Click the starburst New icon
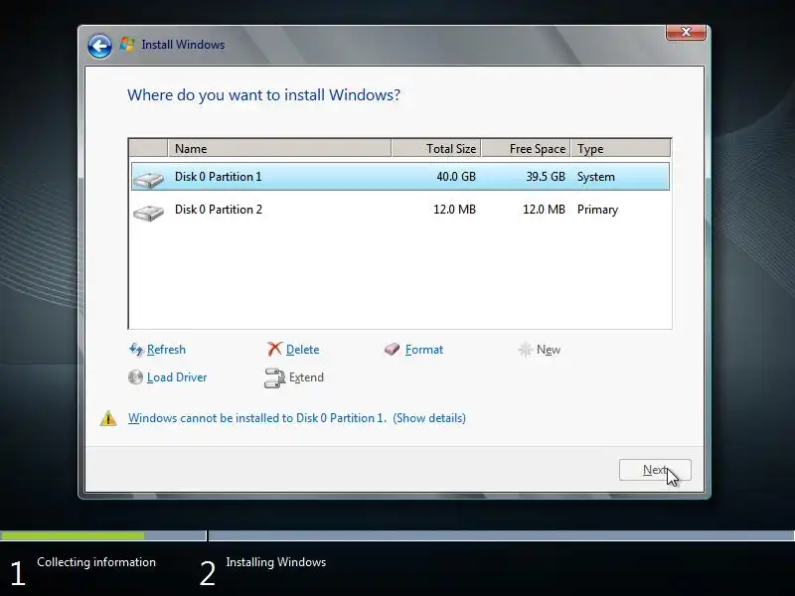Screen dimensions: 795x596 click(x=526, y=350)
